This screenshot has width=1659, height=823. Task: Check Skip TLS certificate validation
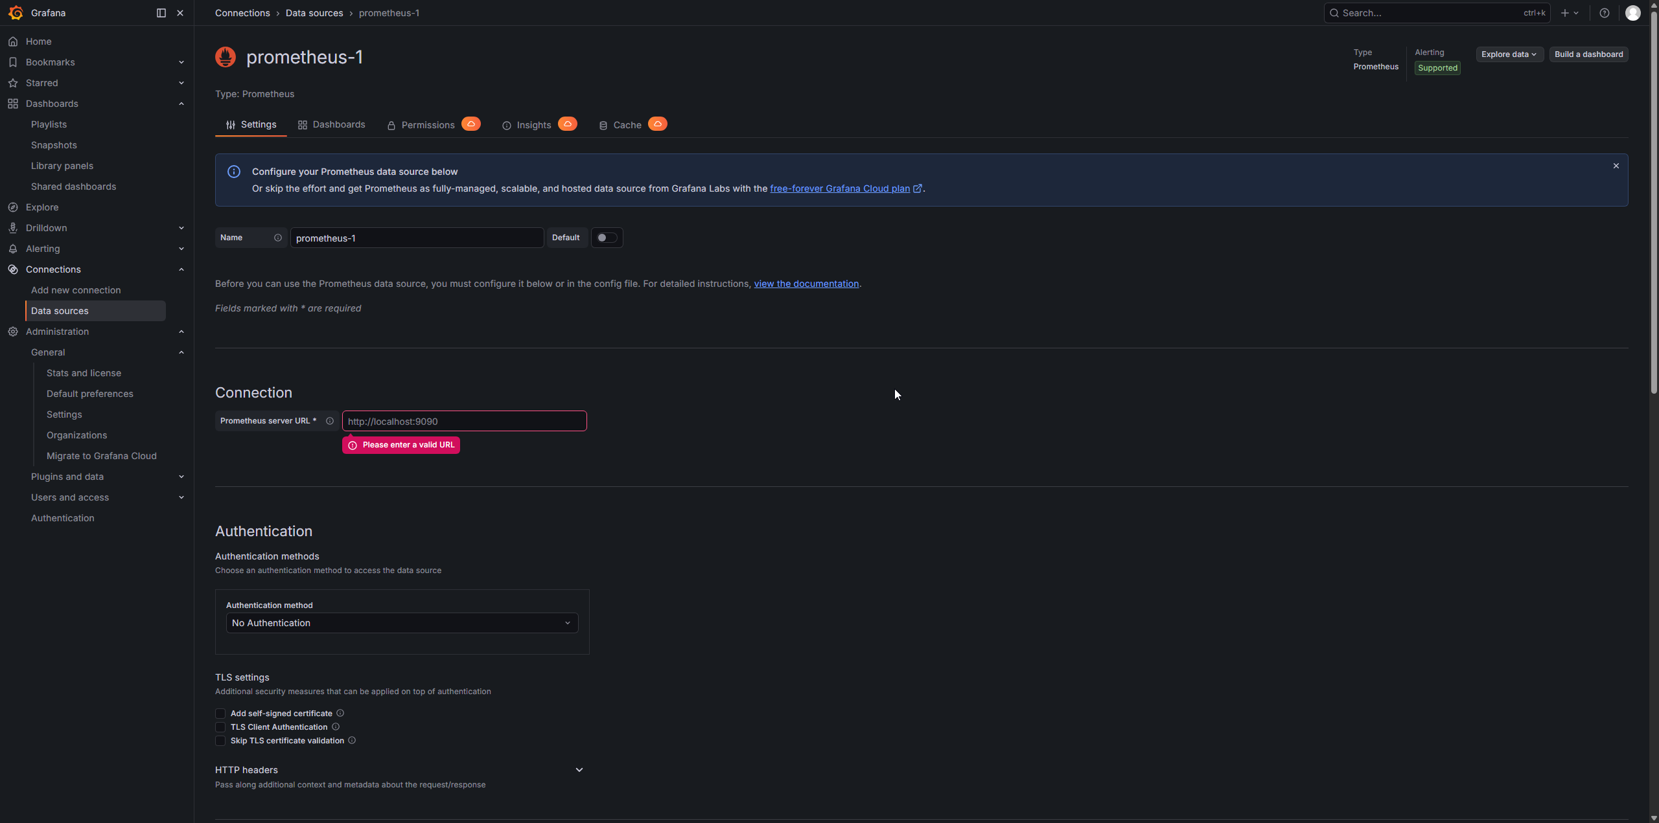point(220,741)
